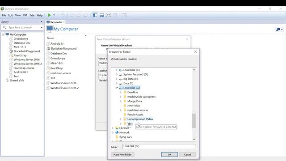Expand System Reserved (D:) in folder tree
The height and width of the screenshot is (161, 286).
click(117, 75)
